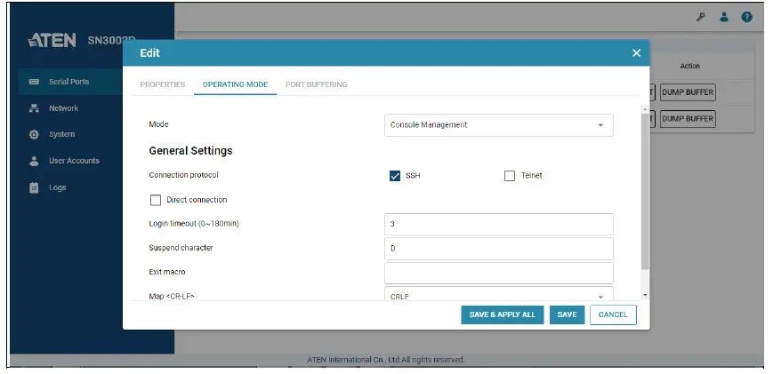Uncheck the SSH connection protocol checkbox
The image size is (773, 374).
click(395, 176)
